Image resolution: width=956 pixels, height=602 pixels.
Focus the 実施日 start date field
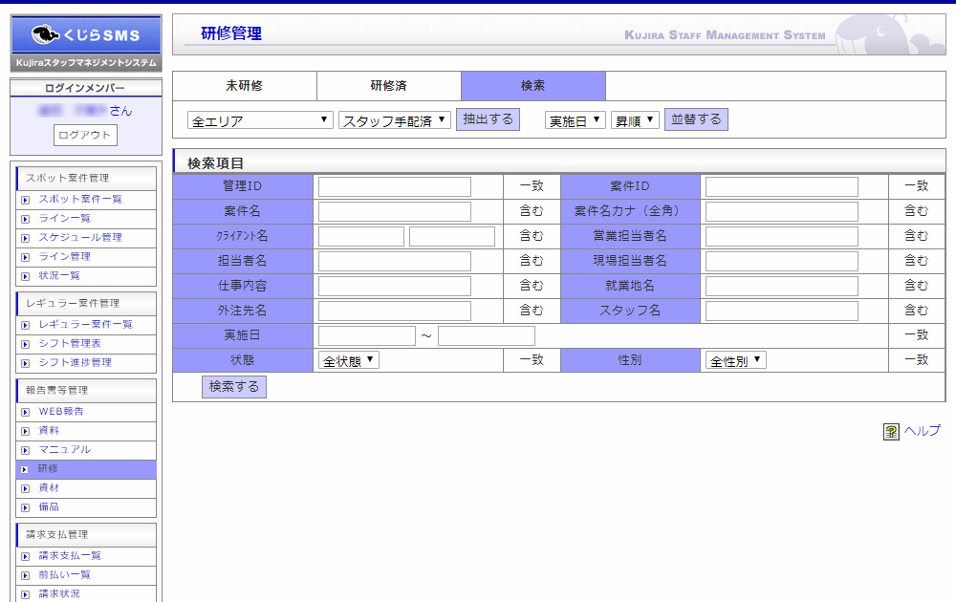[x=366, y=335]
